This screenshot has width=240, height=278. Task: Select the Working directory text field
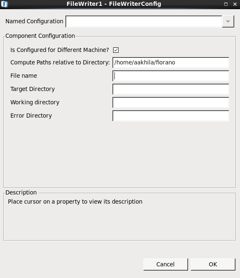[x=171, y=103]
